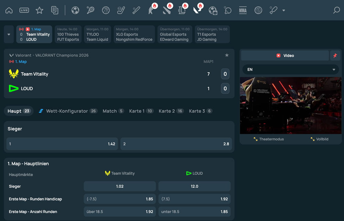Select LOUD map winner odds 12.0

pos(194,186)
